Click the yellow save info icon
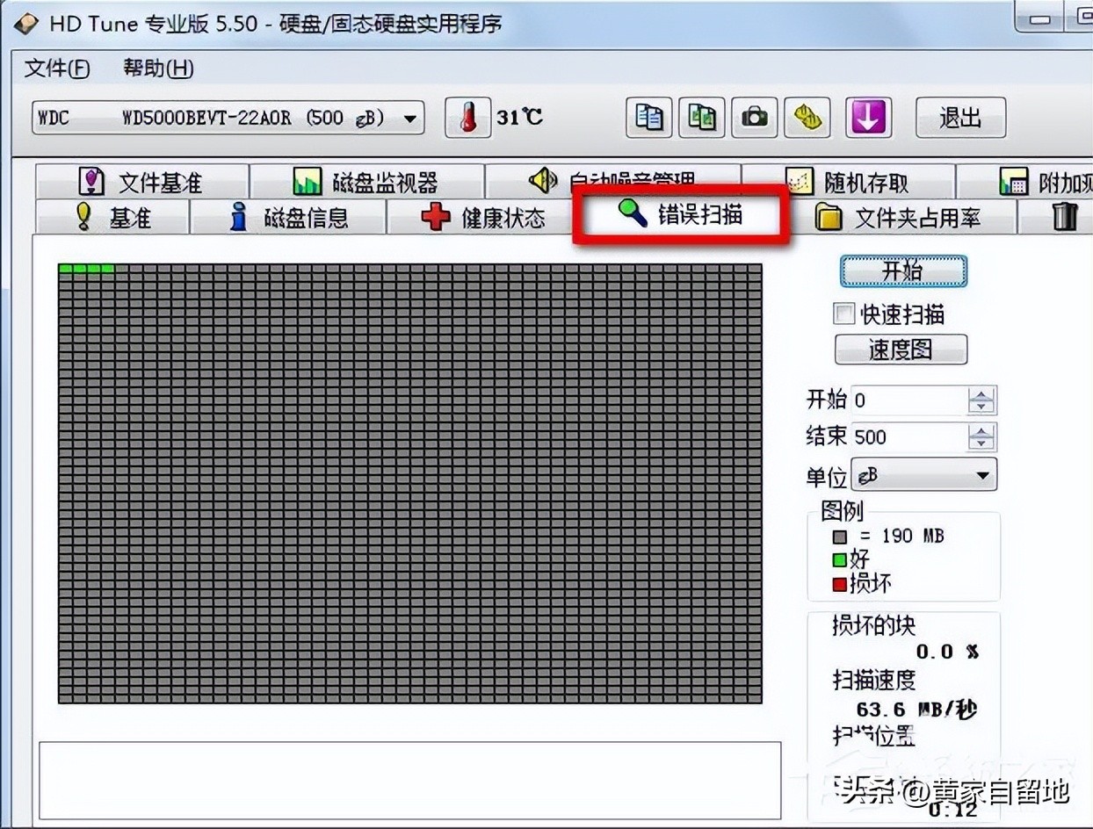The width and height of the screenshot is (1093, 829). (x=807, y=118)
